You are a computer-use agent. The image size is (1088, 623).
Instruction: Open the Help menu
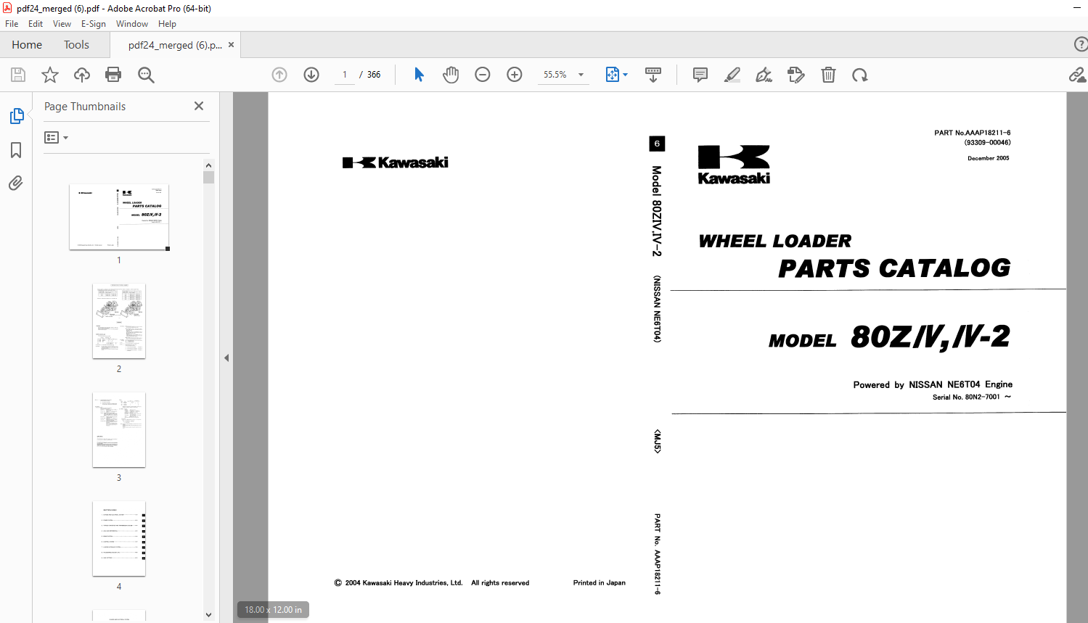point(167,24)
